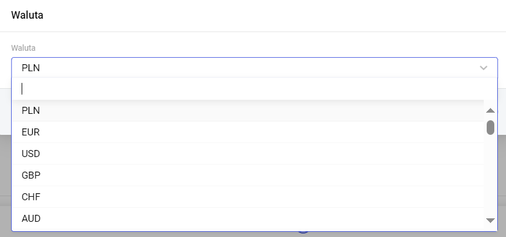Image resolution: width=506 pixels, height=237 pixels.
Task: Choose the CHF currency entry
Action: (x=30, y=197)
